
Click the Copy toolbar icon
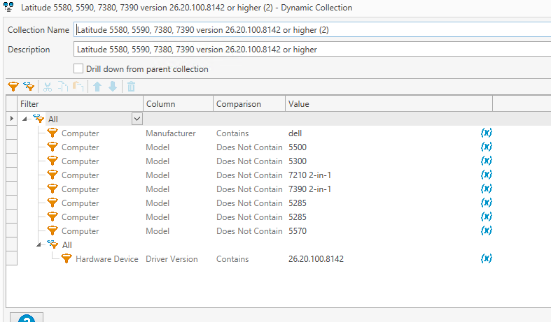[x=63, y=87]
